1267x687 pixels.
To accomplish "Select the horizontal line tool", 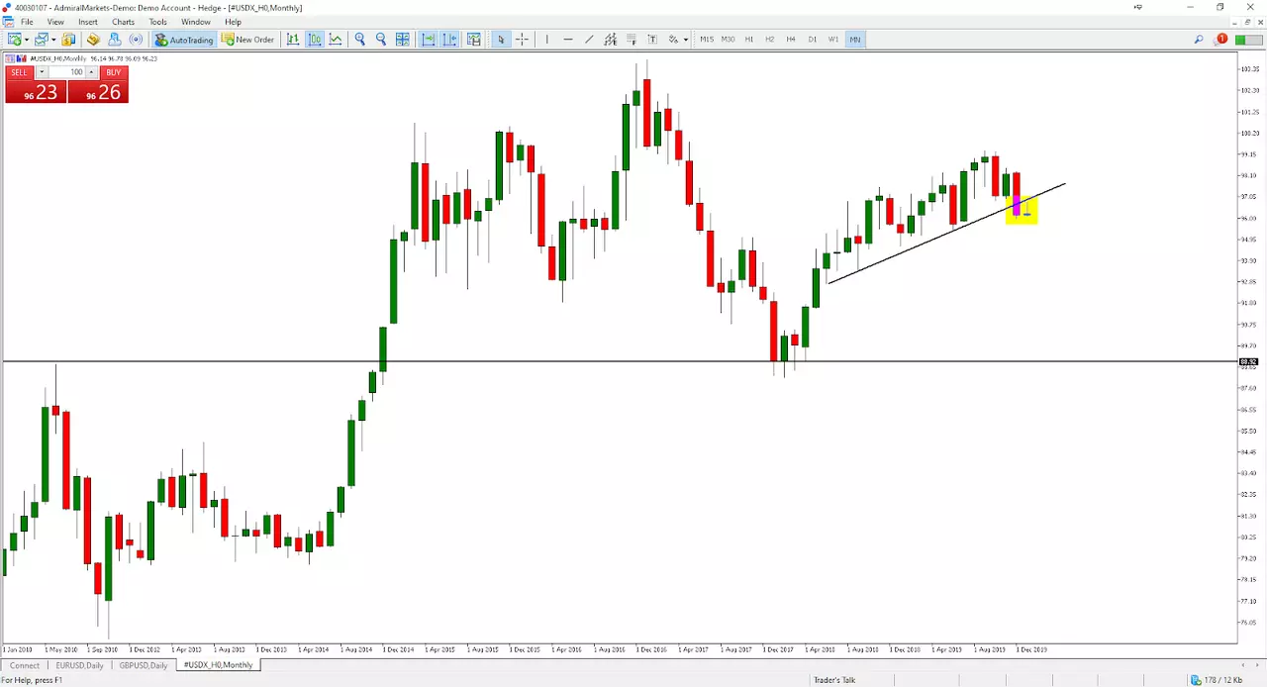I will [x=567, y=40].
